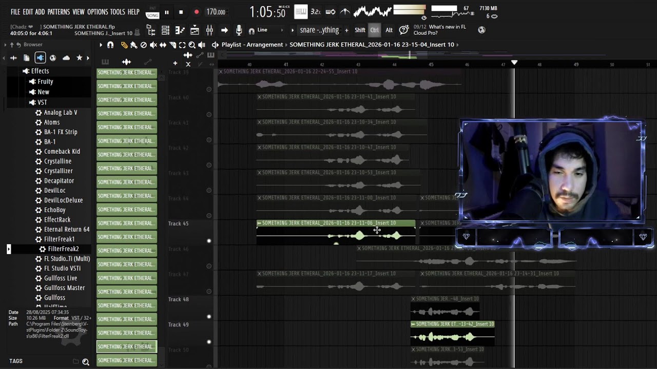657x369 pixels.
Task: Select the Mute tool with speaker-x icon
Action: click(153, 45)
